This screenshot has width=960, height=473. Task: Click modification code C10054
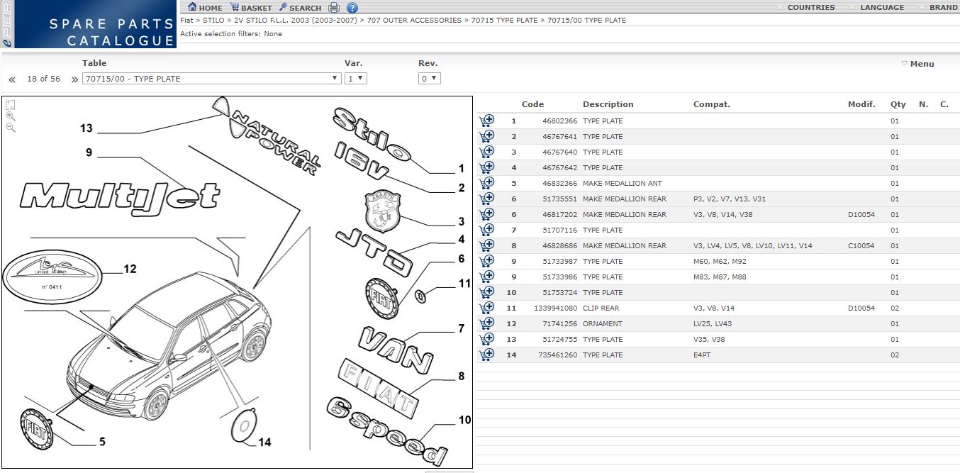pyautogui.click(x=861, y=246)
